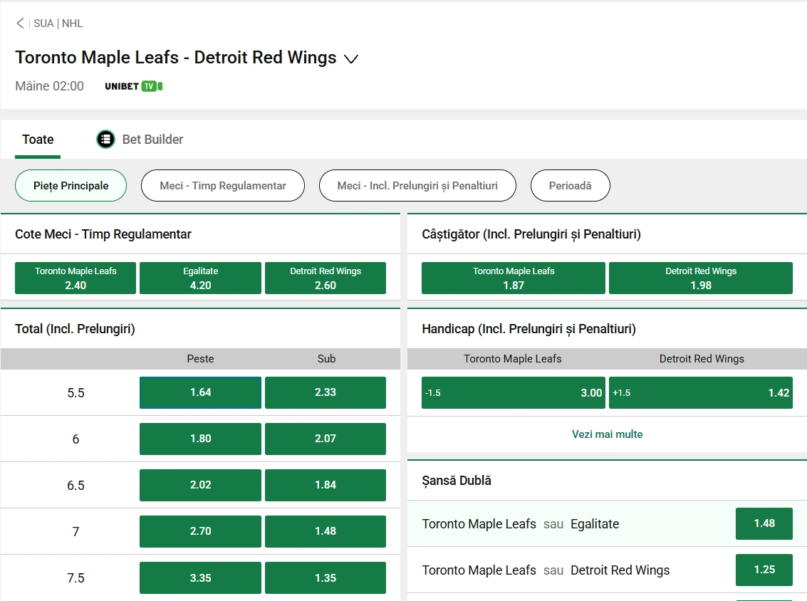Bet Peste 5.5 goals at 1.64
807x601 pixels.
coord(200,392)
